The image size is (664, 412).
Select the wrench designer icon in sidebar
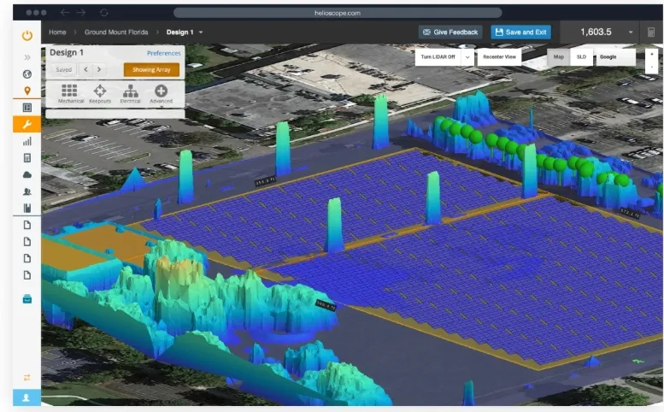(27, 124)
